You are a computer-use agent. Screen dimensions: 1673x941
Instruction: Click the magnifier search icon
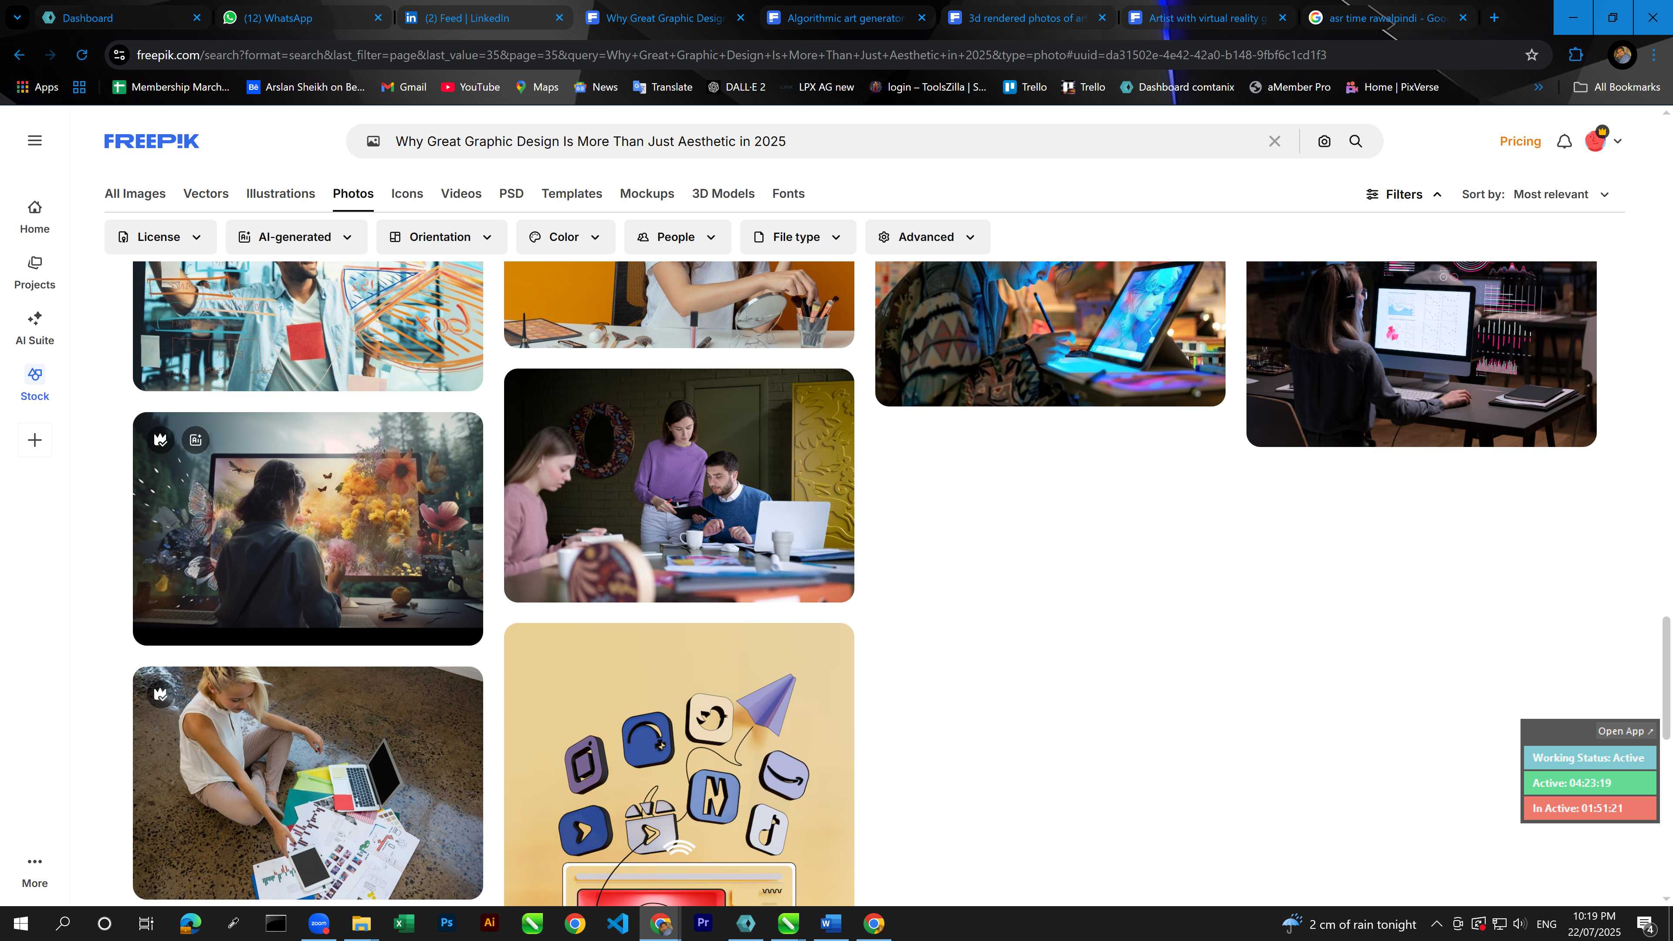tap(1355, 141)
